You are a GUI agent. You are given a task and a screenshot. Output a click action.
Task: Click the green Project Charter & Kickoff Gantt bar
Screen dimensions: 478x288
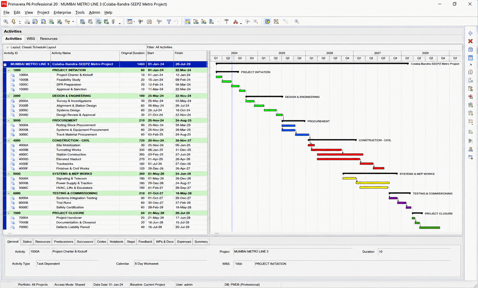219,77
